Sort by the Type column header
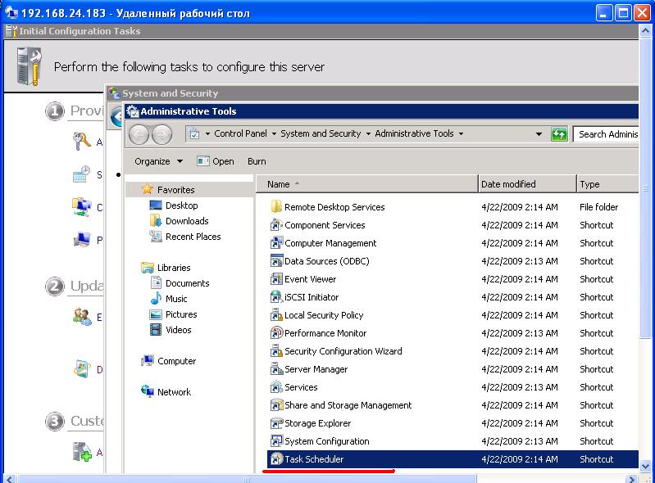The image size is (655, 483). [x=607, y=184]
